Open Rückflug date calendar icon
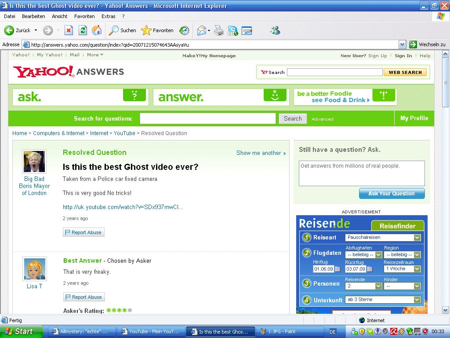This screenshot has width=450, height=338. pos(370,269)
